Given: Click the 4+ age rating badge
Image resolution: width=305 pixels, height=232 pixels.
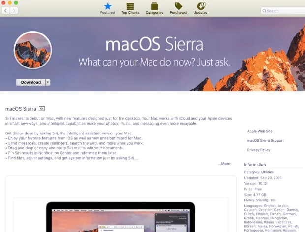Looking at the screenshot, I should (42, 108).
